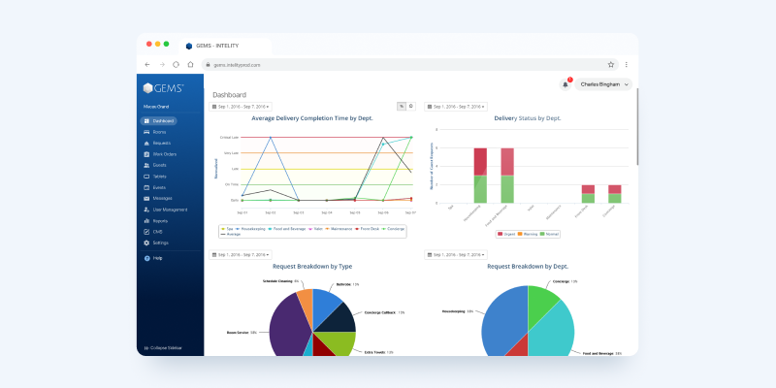Open Settings via its gear icon

[146, 243]
